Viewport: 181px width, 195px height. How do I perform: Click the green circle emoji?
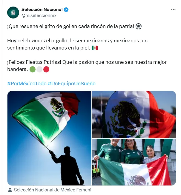pos(33,69)
